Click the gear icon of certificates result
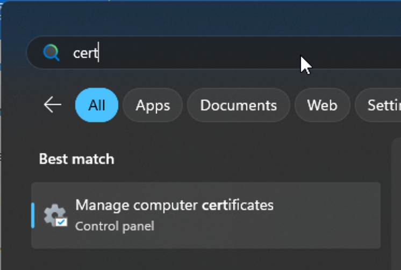This screenshot has width=401, height=270. coord(55,215)
